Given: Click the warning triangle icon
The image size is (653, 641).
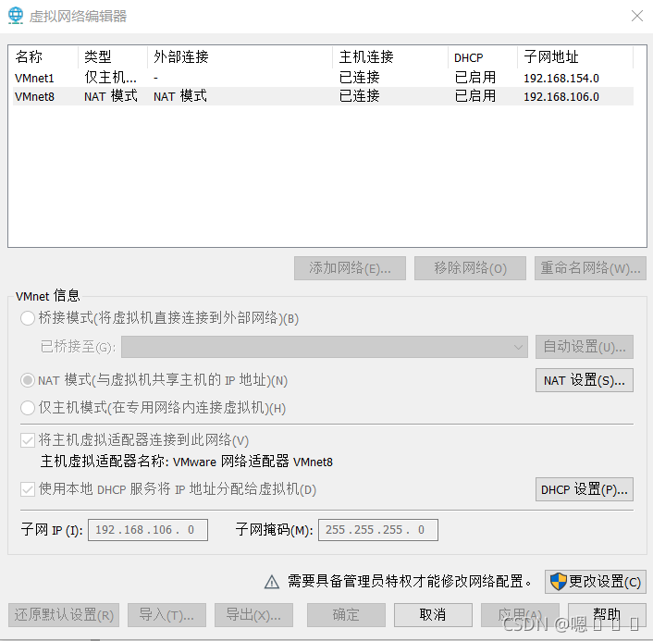Looking at the screenshot, I should pyautogui.click(x=272, y=582).
